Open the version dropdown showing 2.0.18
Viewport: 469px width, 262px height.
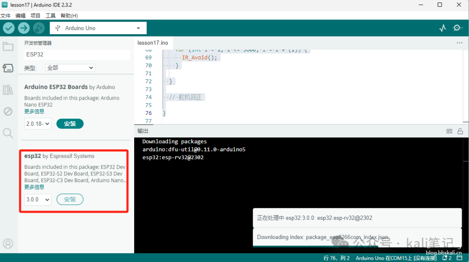(x=38, y=124)
